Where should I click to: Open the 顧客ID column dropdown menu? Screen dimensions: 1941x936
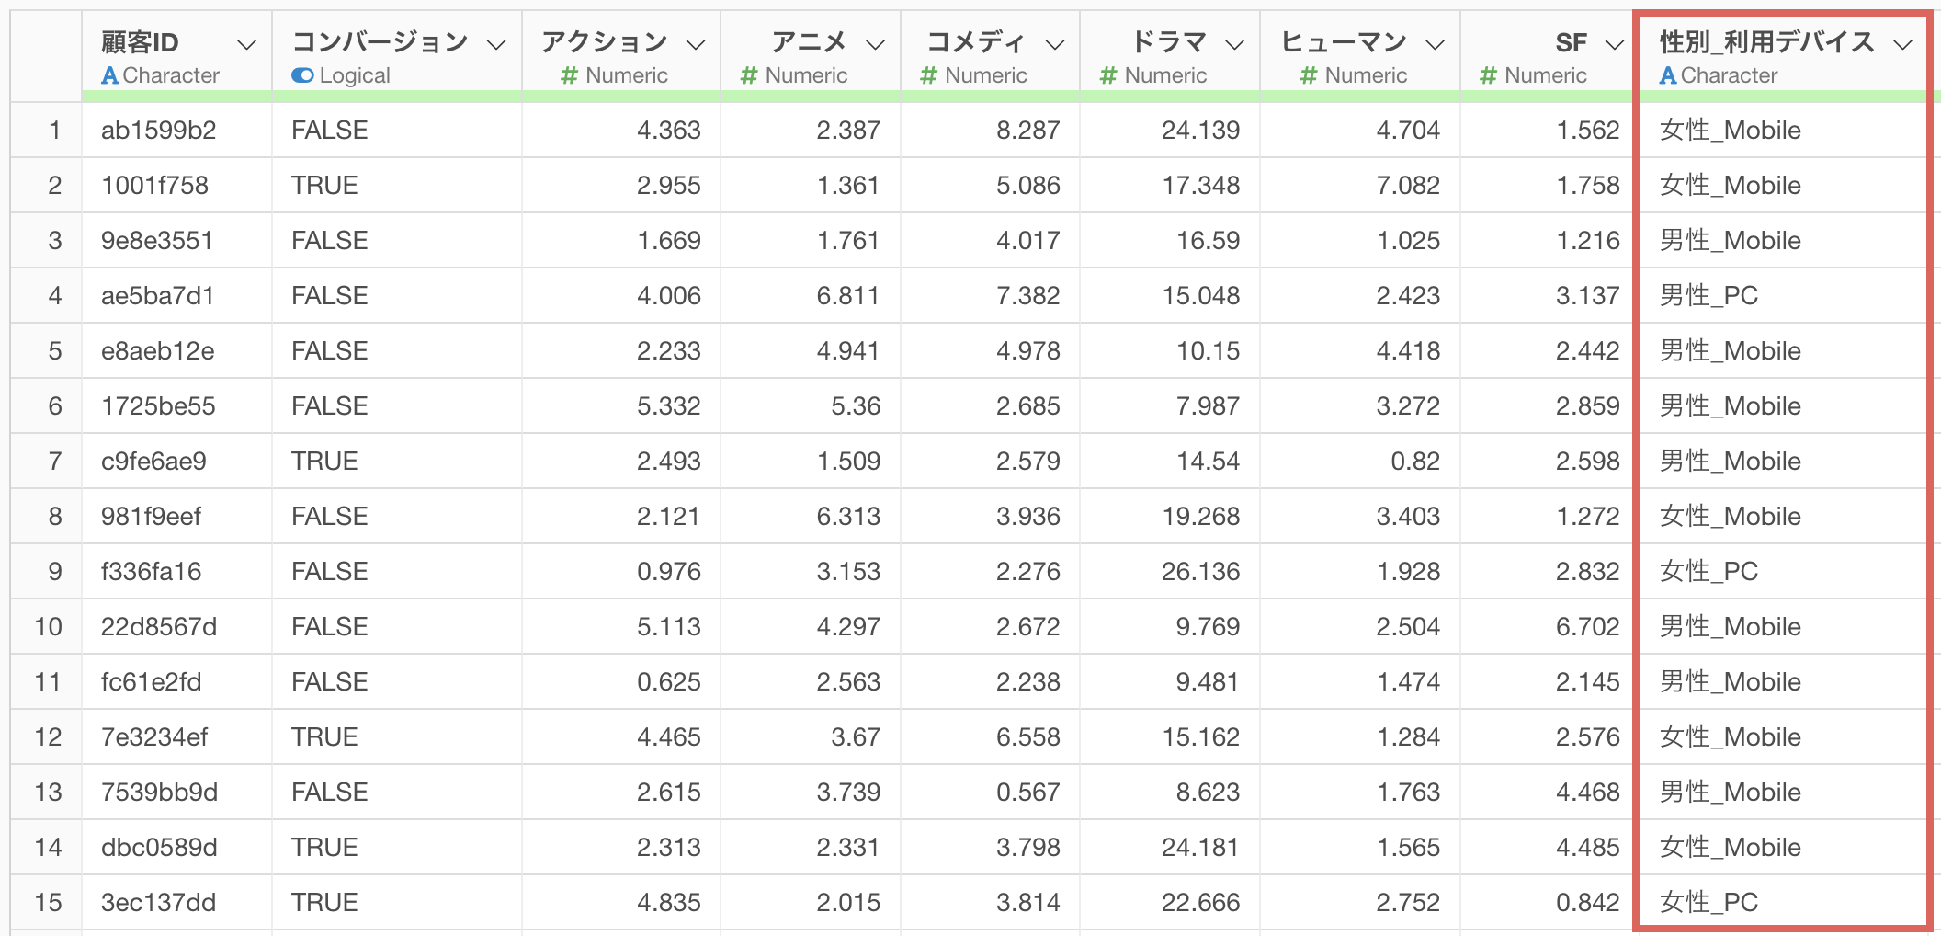246,44
